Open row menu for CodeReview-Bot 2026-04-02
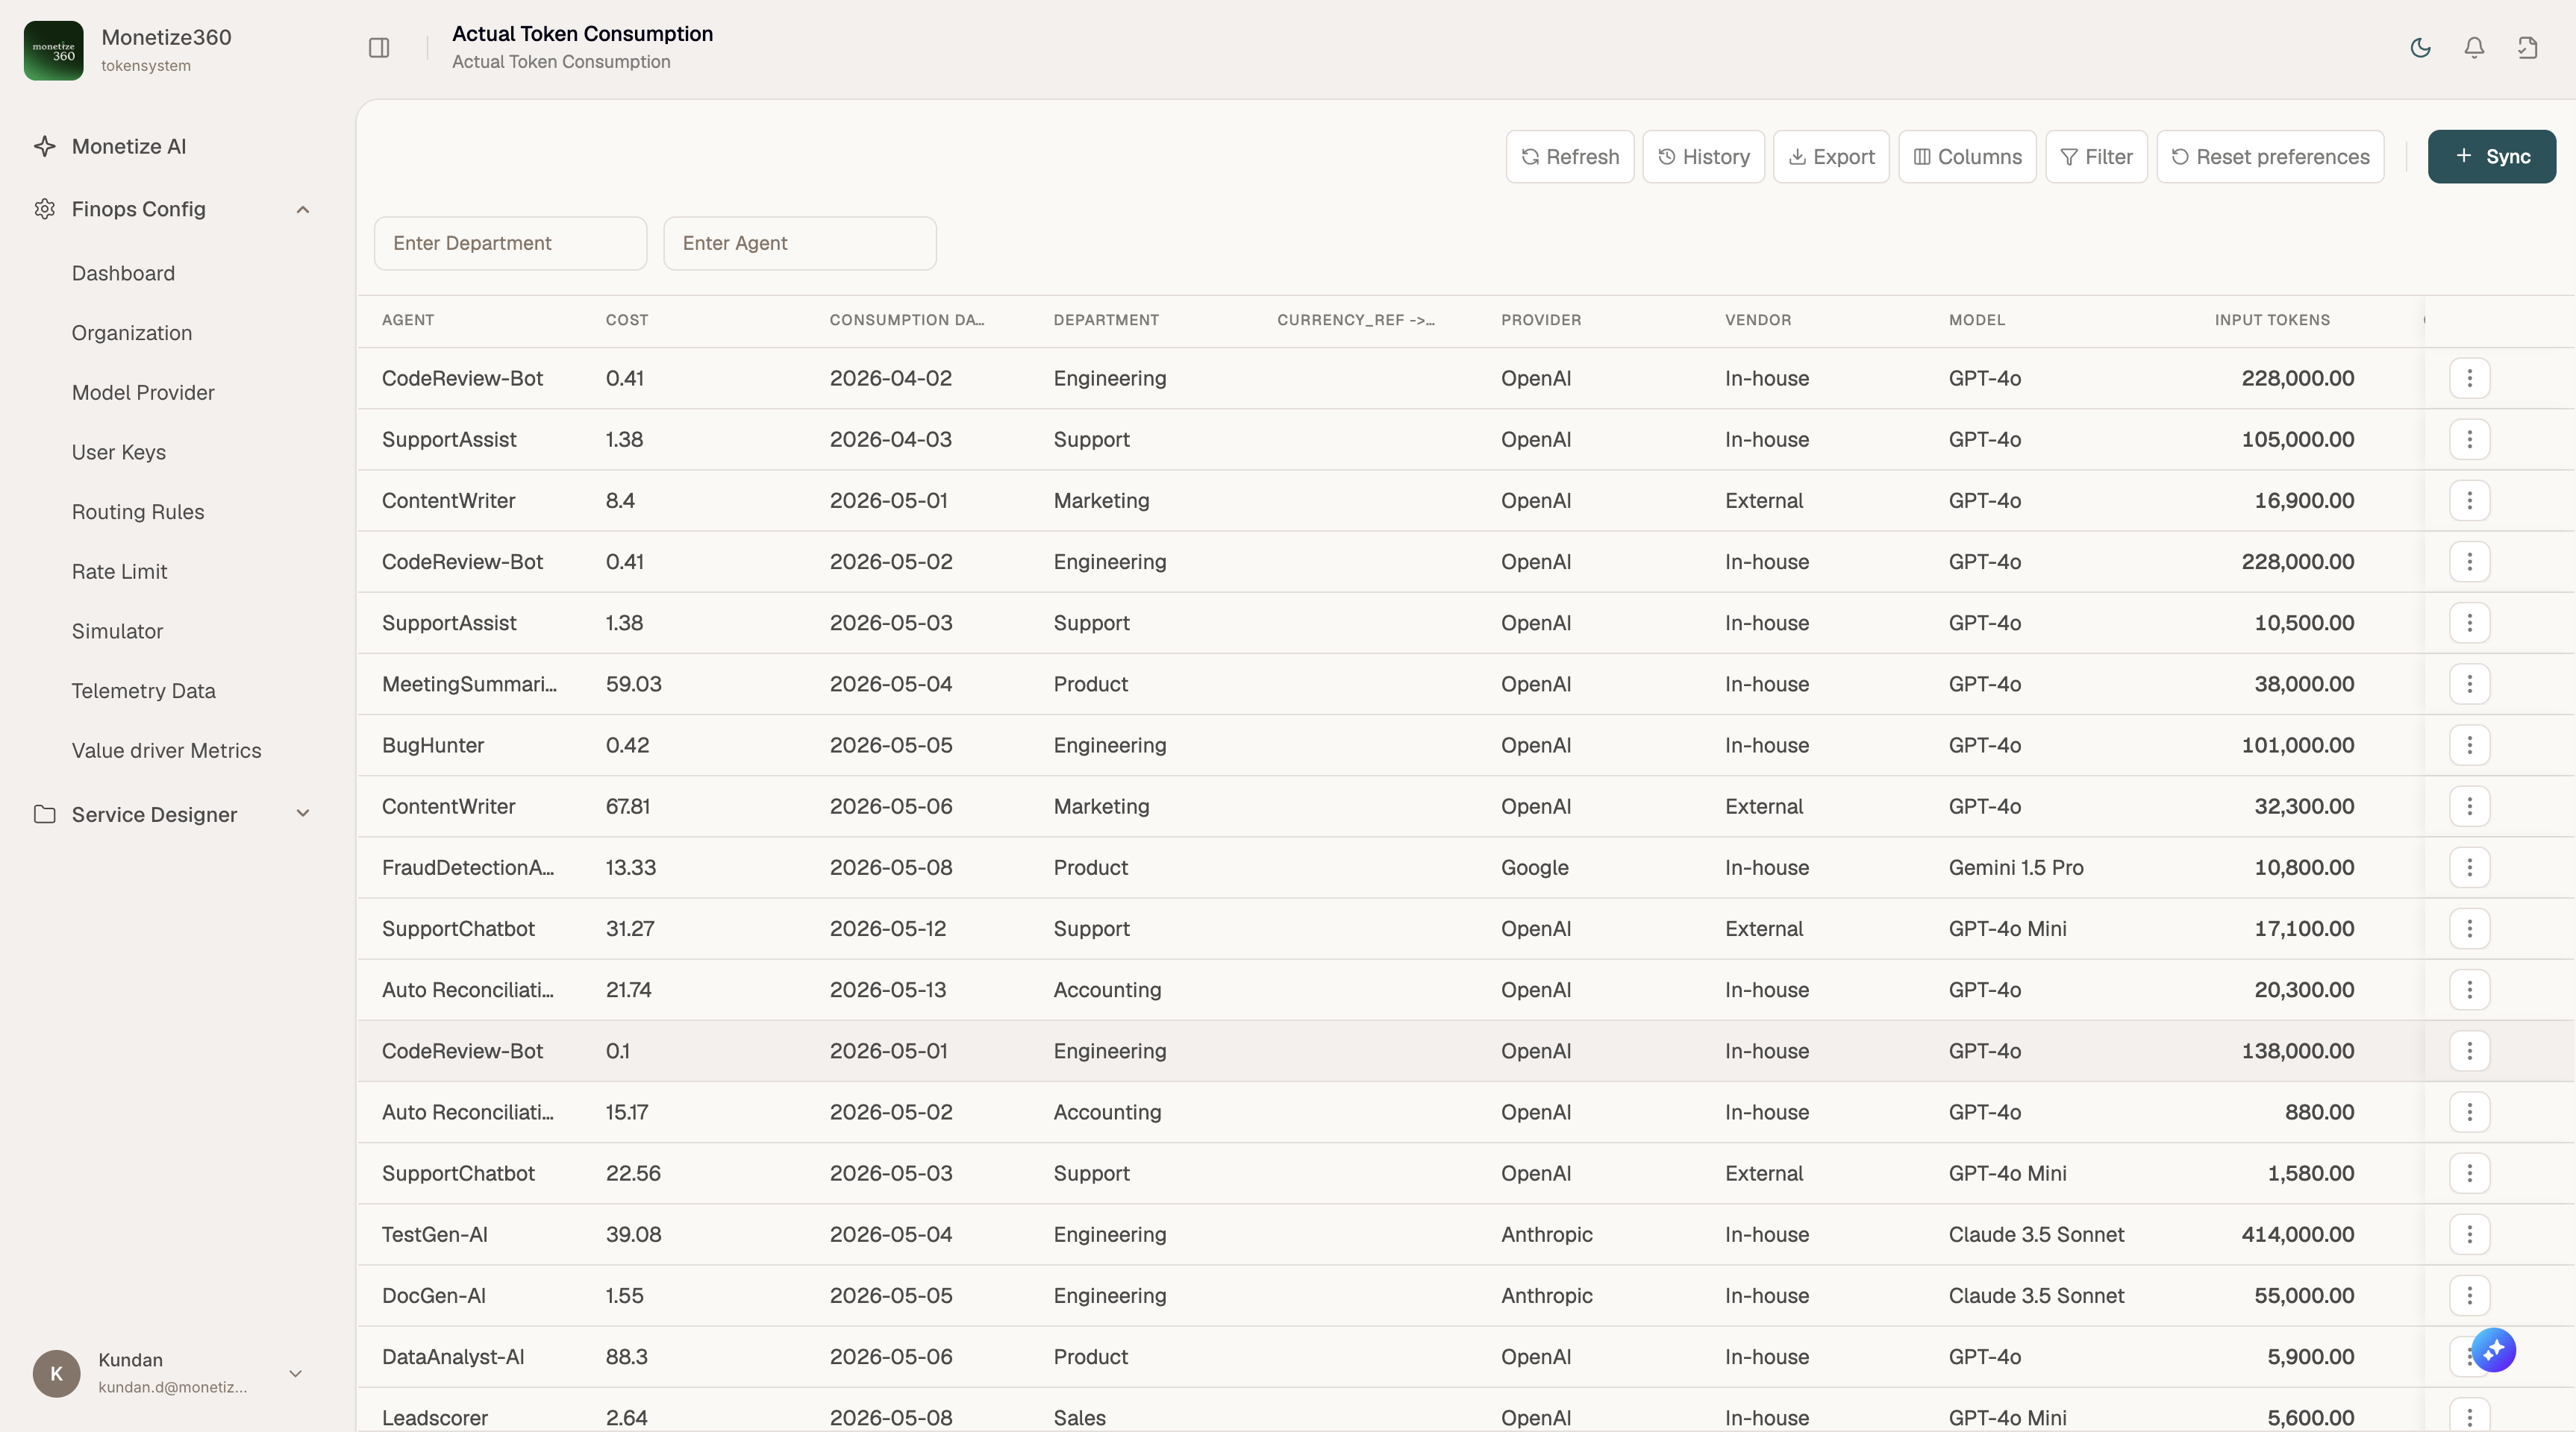 [x=2469, y=377]
